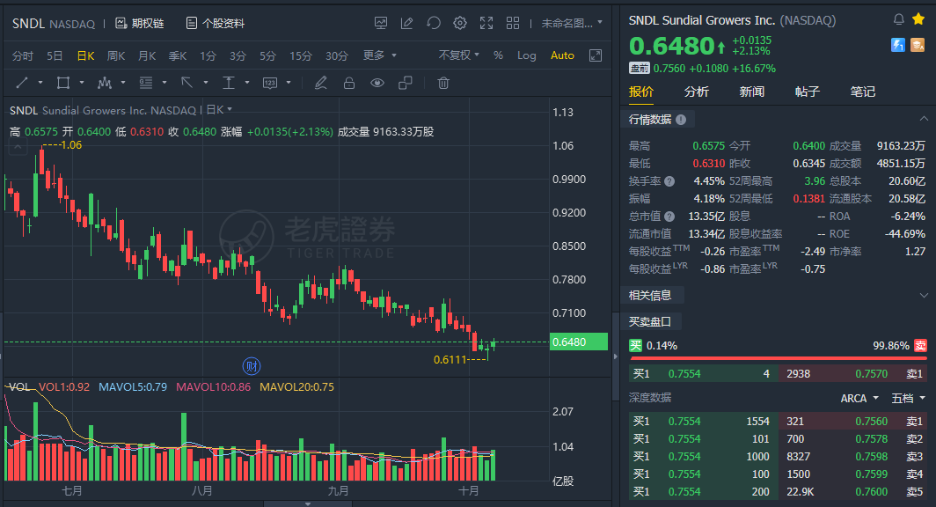Viewport: 936px width, 507px height.
Task: Open the 未命名图... chart template dropdown
Action: point(572,23)
